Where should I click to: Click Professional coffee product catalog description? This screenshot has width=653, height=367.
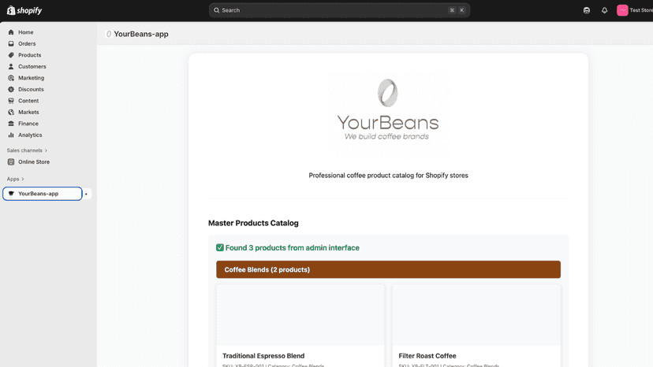388,176
